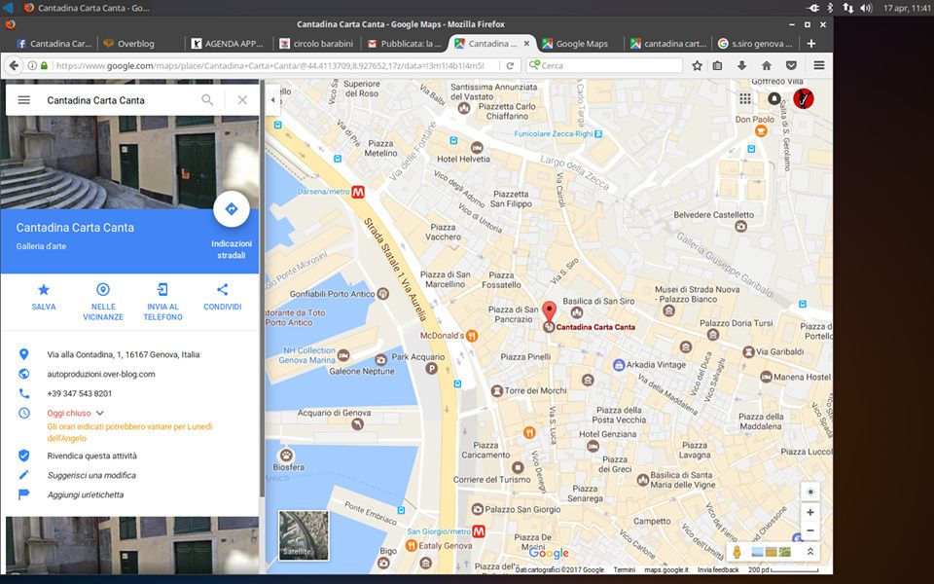Click the Arkadia Vintage shop marker
Screen dimensions: 934x584
[x=619, y=365]
